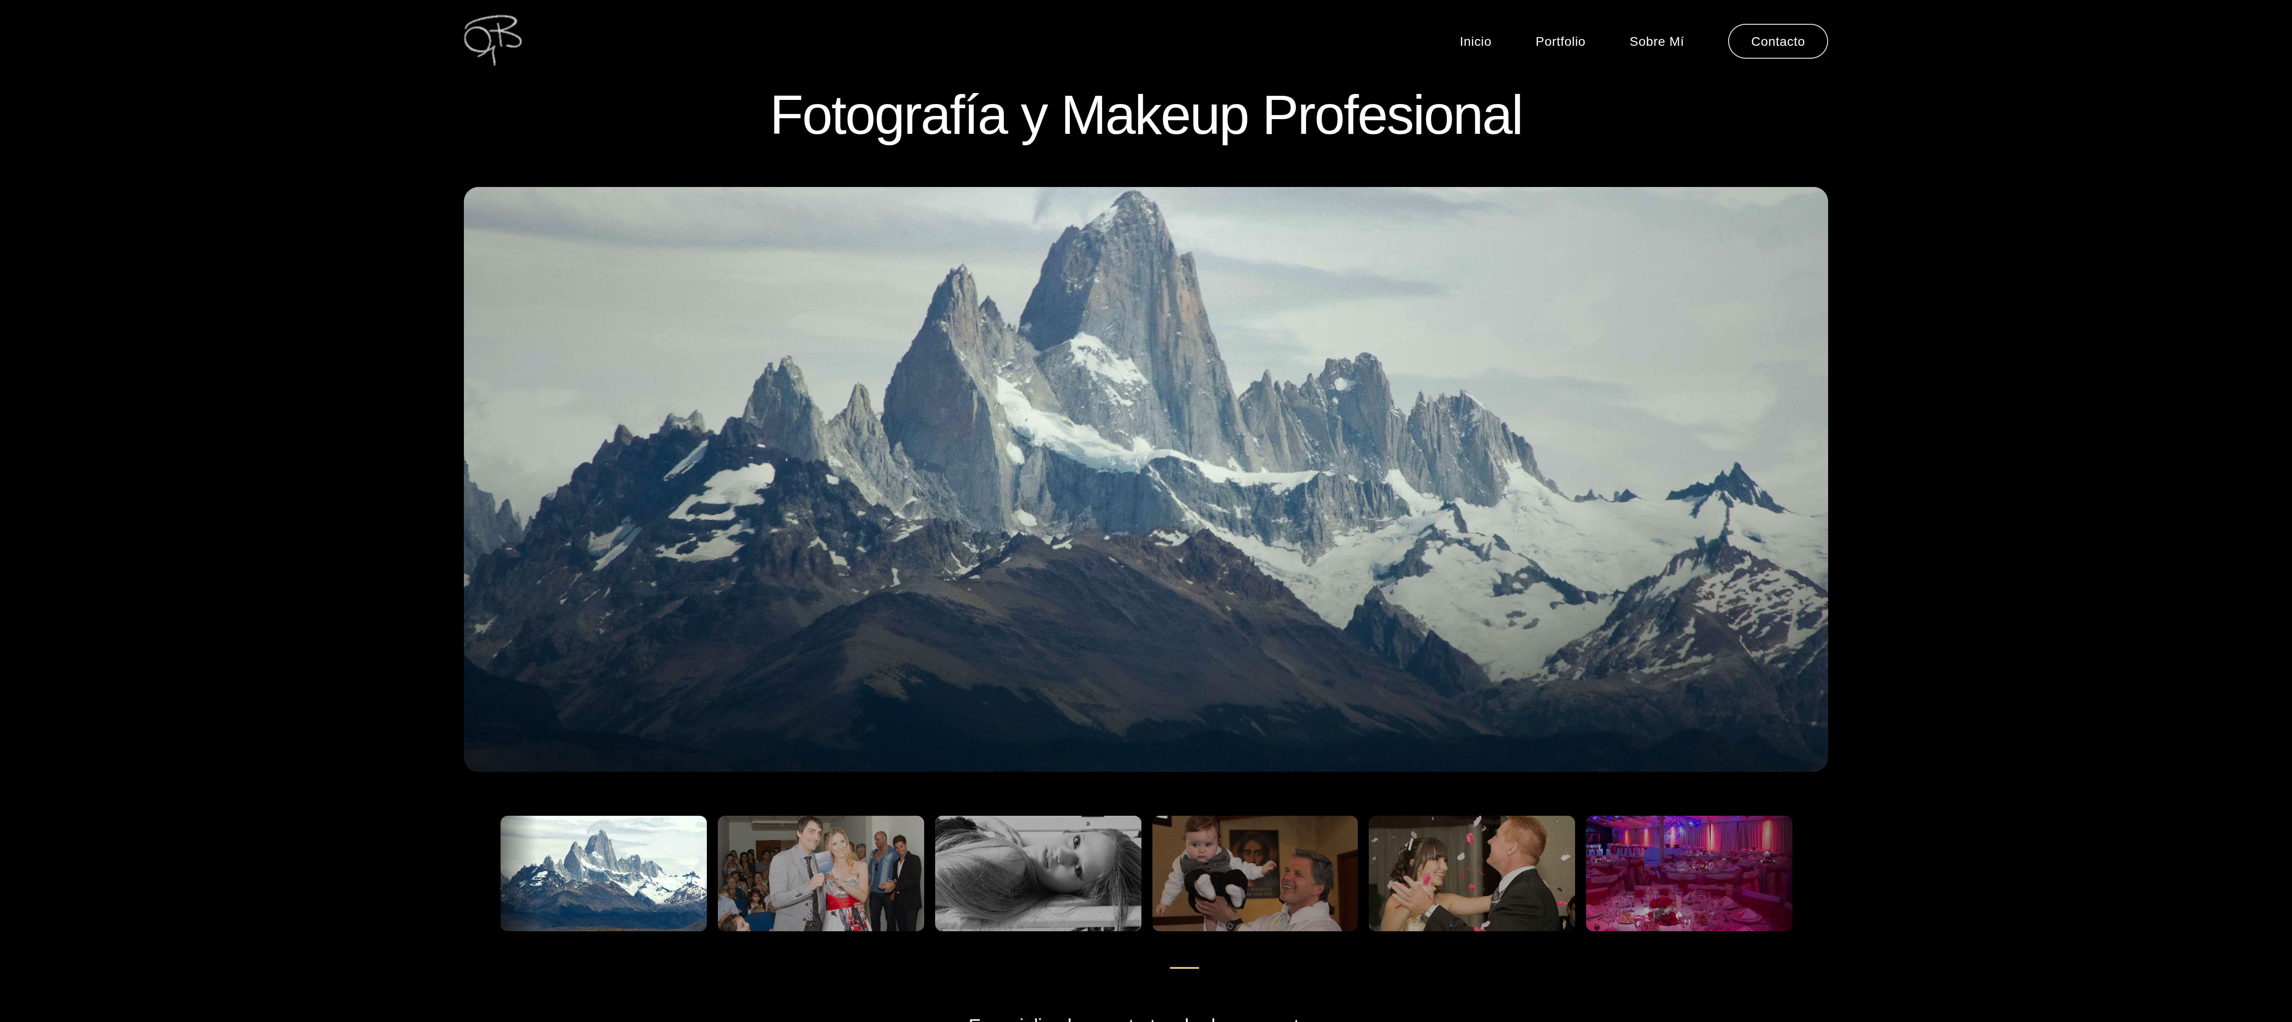Open the wedding couple microphone thumbnail
This screenshot has height=1022, width=2292.
pyautogui.click(x=821, y=874)
